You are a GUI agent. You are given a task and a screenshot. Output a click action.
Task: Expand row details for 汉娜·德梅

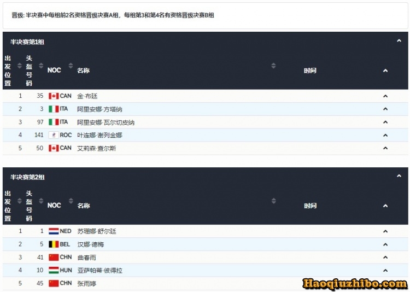(385, 244)
